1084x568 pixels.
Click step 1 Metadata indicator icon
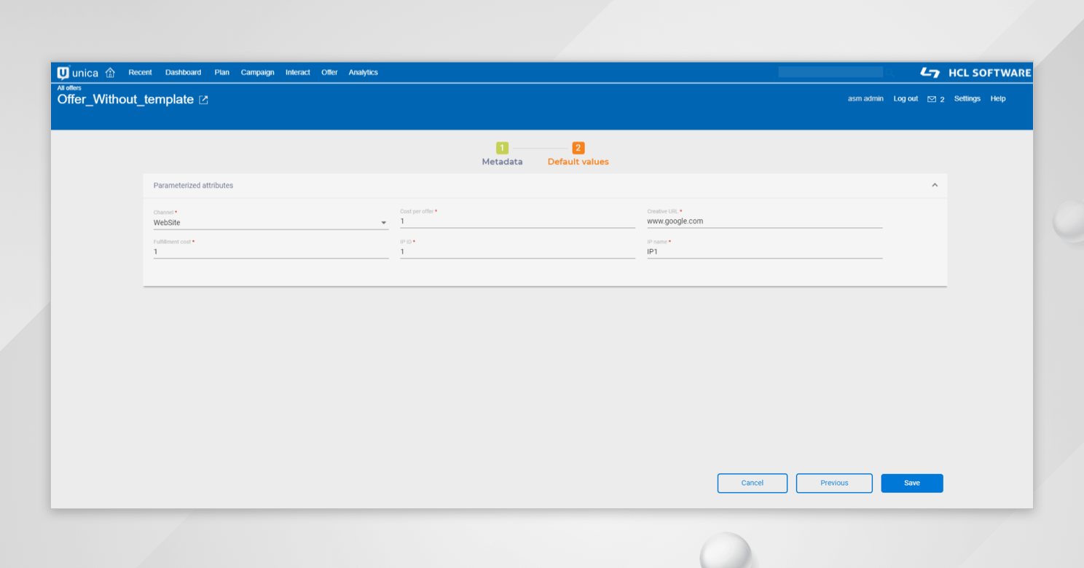tap(502, 147)
